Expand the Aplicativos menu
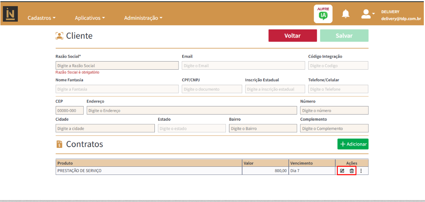The image size is (425, 202). [x=90, y=18]
